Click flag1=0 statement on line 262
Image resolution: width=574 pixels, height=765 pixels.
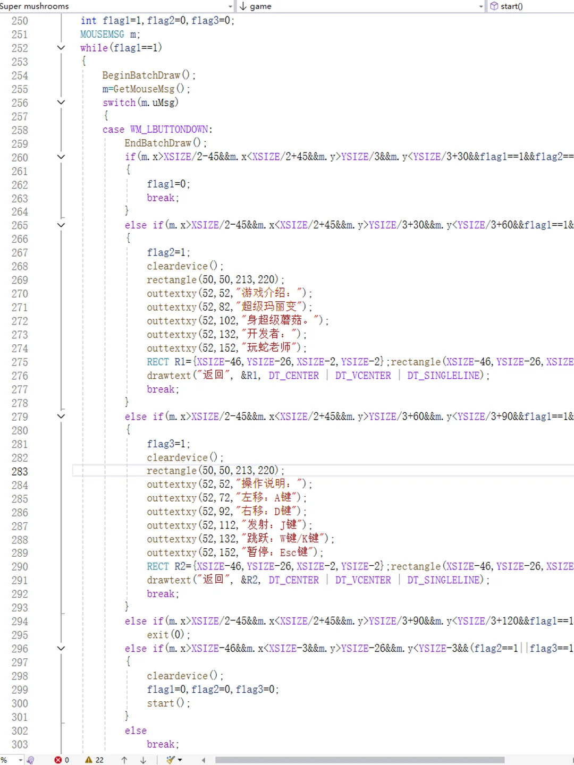click(168, 184)
